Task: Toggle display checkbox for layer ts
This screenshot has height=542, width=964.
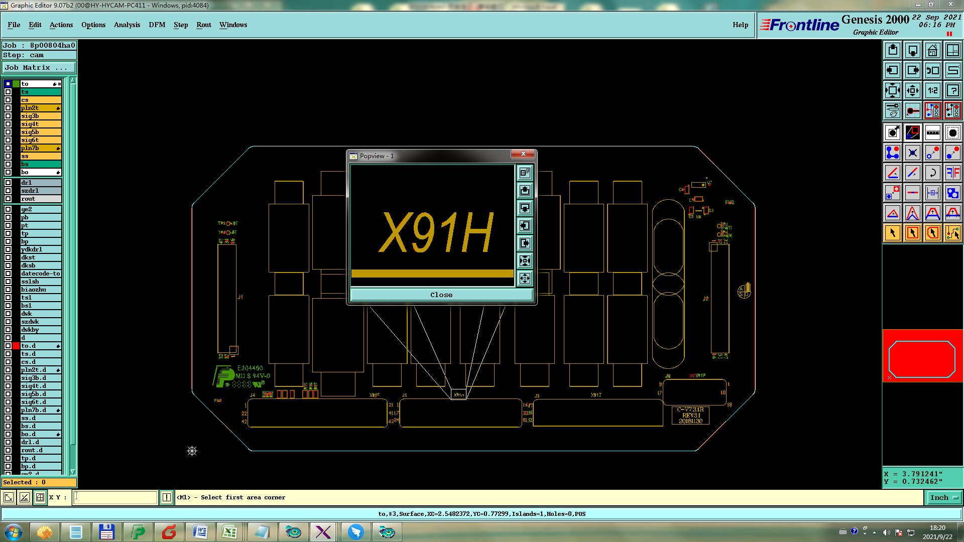Action: (8, 92)
